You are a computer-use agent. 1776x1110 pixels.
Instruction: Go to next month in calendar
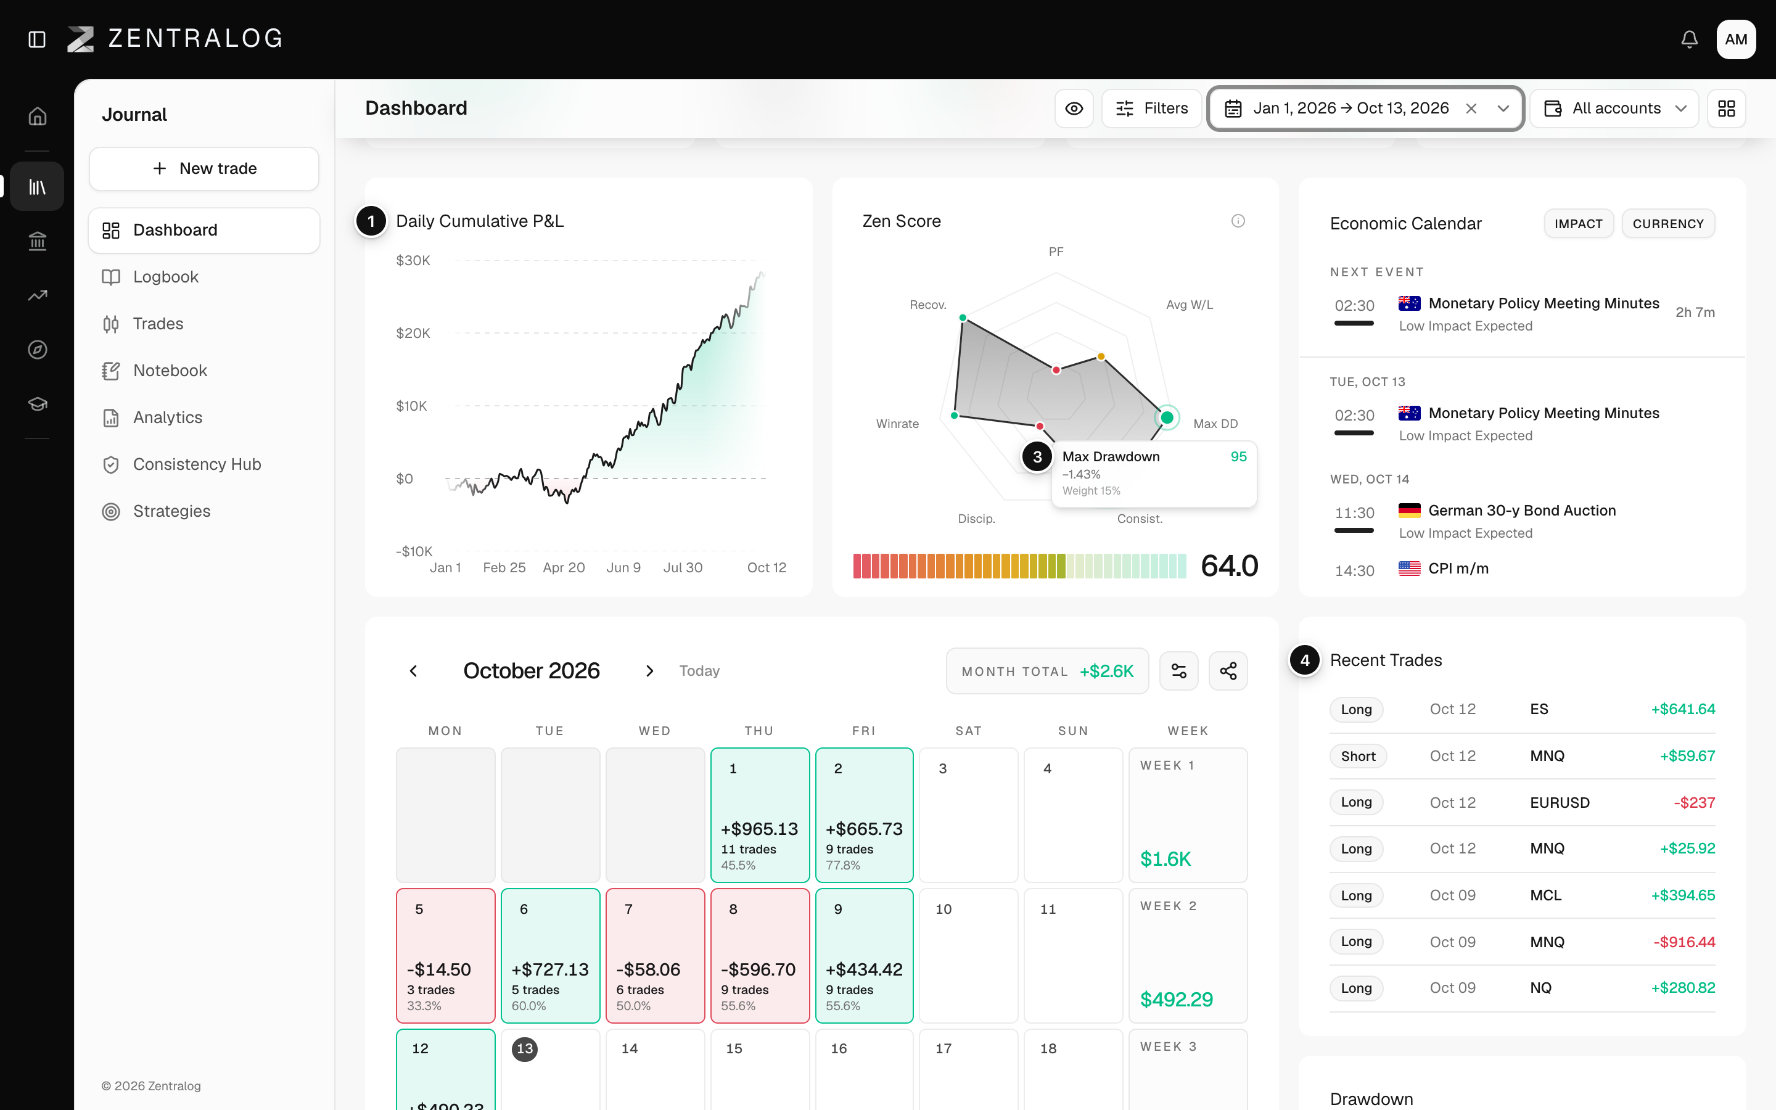[x=649, y=671]
